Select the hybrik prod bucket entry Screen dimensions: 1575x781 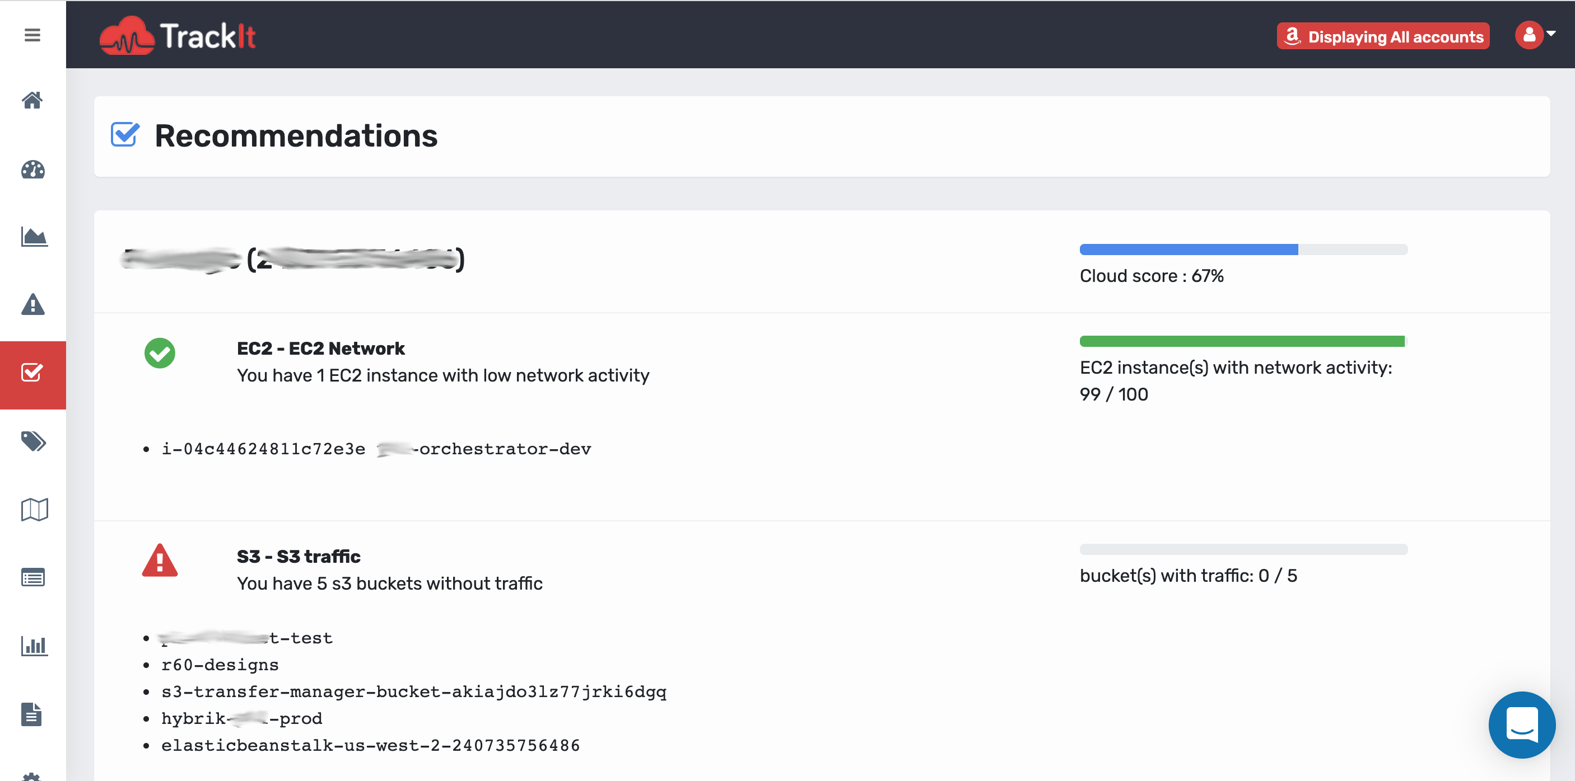click(x=241, y=718)
